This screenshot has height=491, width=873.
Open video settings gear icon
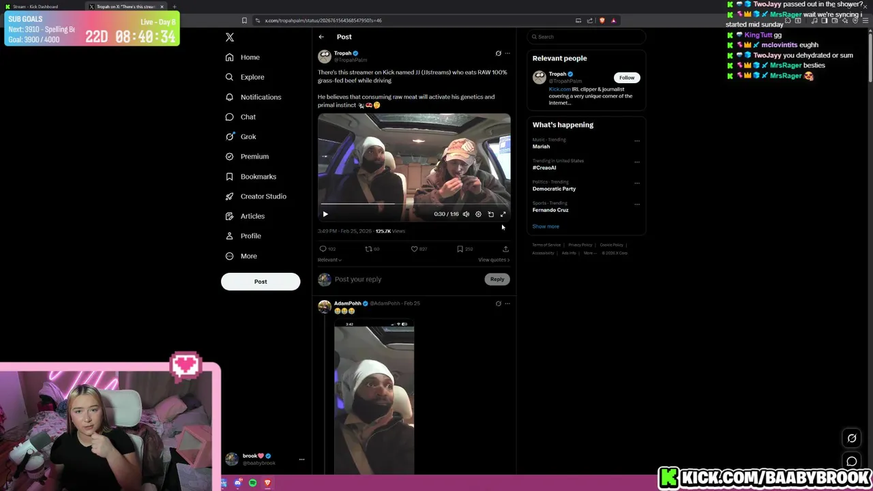(478, 214)
